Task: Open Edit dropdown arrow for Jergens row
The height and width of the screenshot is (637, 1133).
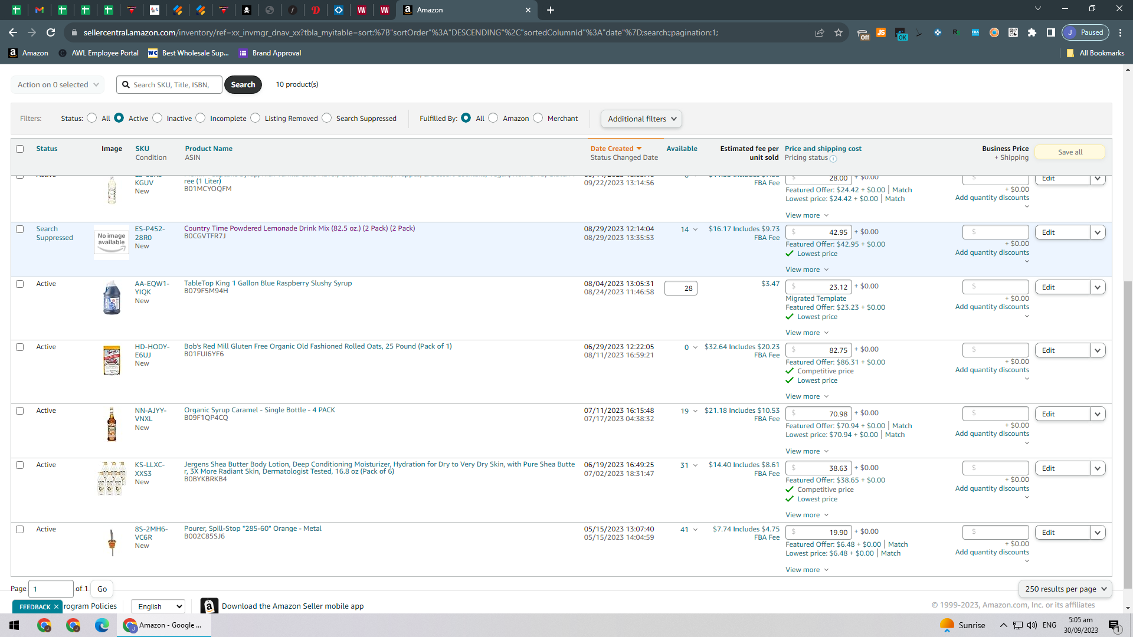Action: click(x=1098, y=468)
